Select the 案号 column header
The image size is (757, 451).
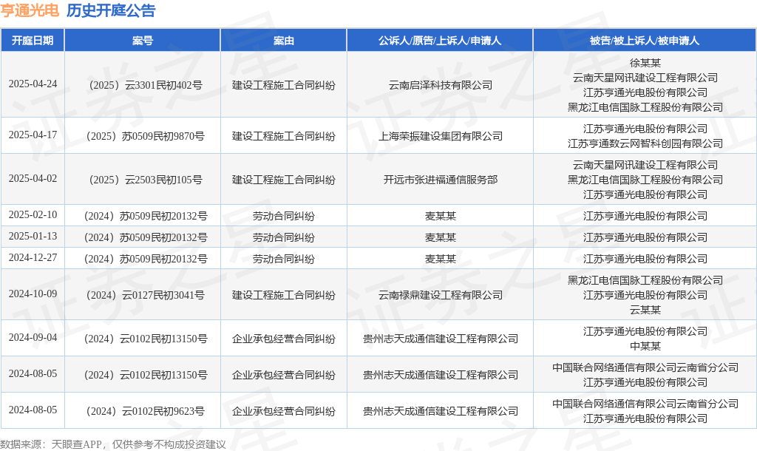[143, 41]
